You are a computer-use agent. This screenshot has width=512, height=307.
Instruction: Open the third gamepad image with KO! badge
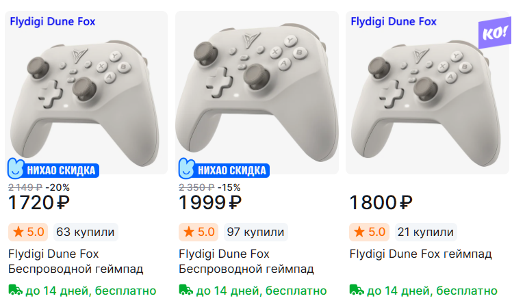(x=424, y=96)
